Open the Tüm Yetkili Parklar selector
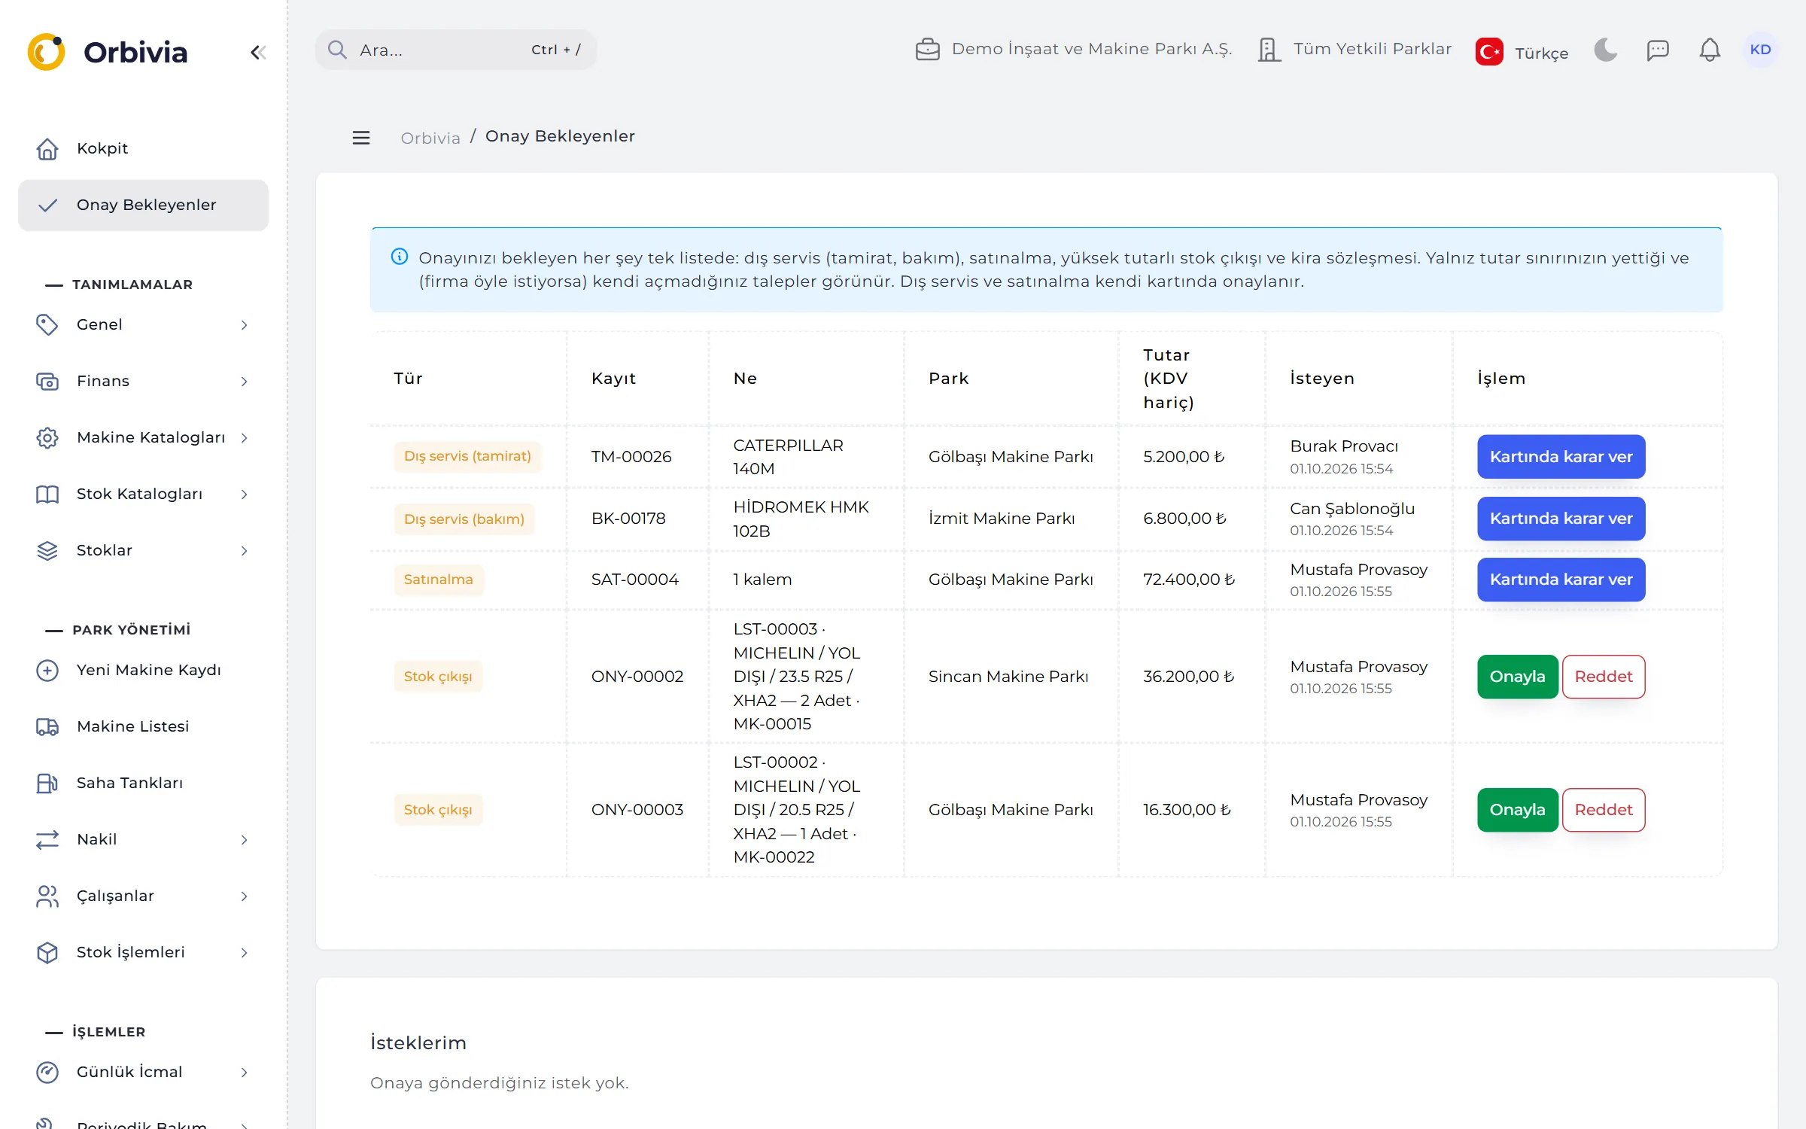This screenshot has height=1129, width=1806. (1354, 50)
